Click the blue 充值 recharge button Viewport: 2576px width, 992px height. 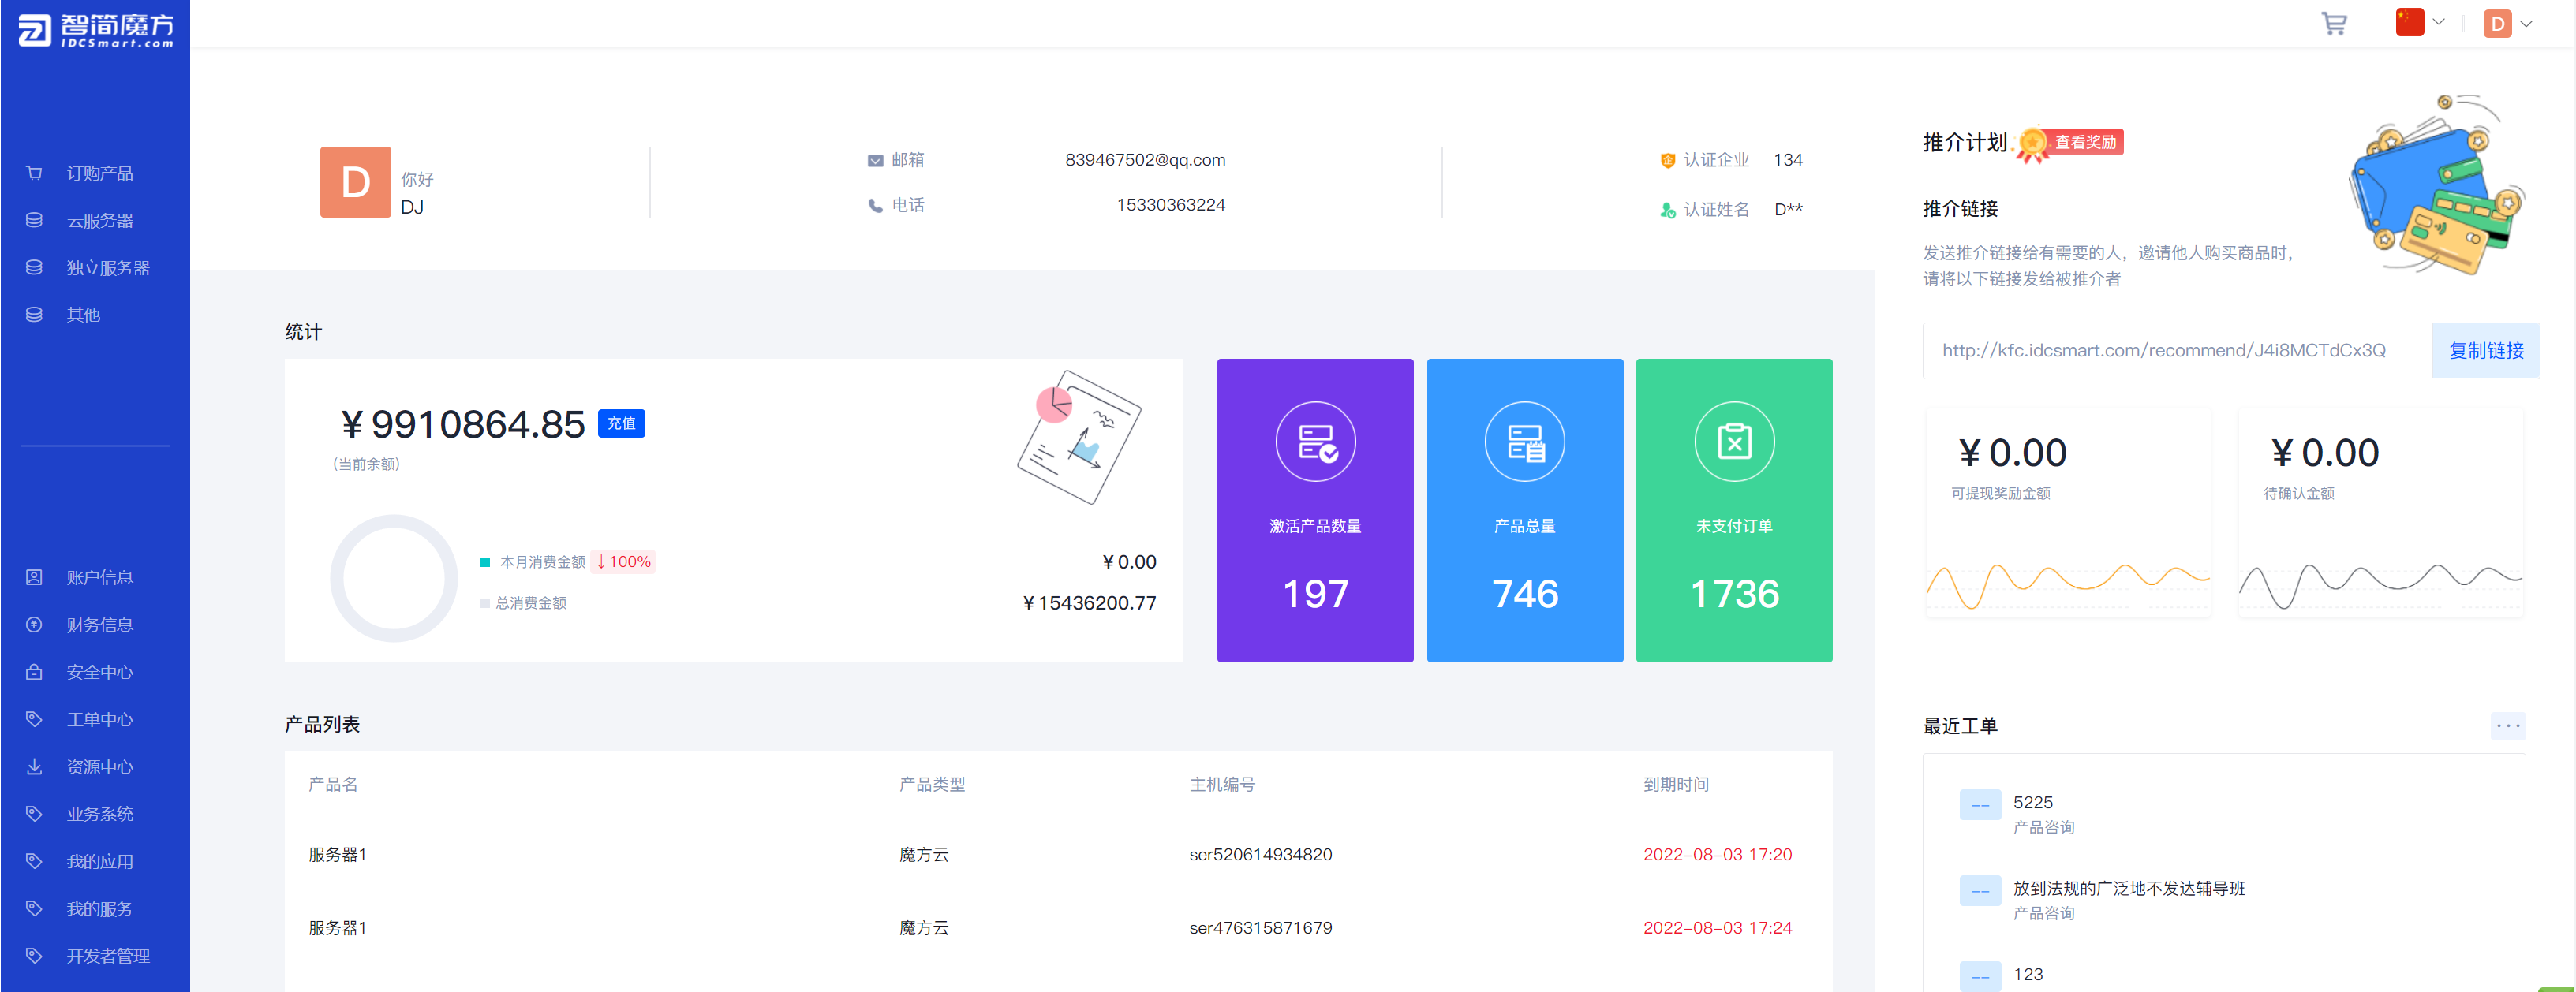click(620, 423)
